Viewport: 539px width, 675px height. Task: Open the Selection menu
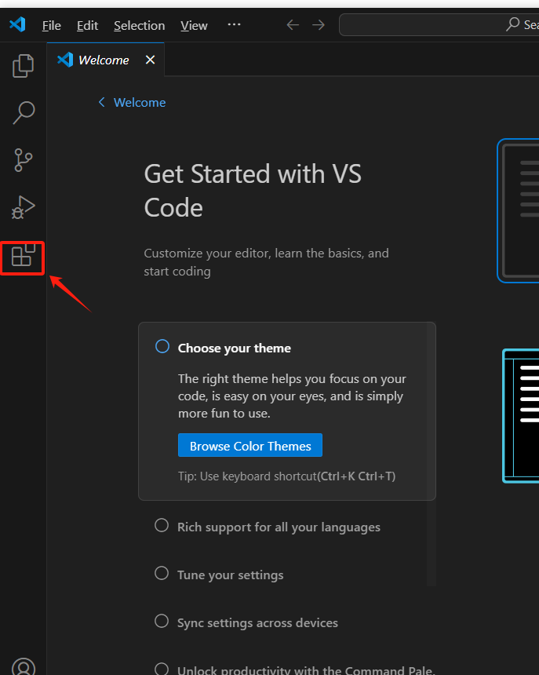point(140,26)
